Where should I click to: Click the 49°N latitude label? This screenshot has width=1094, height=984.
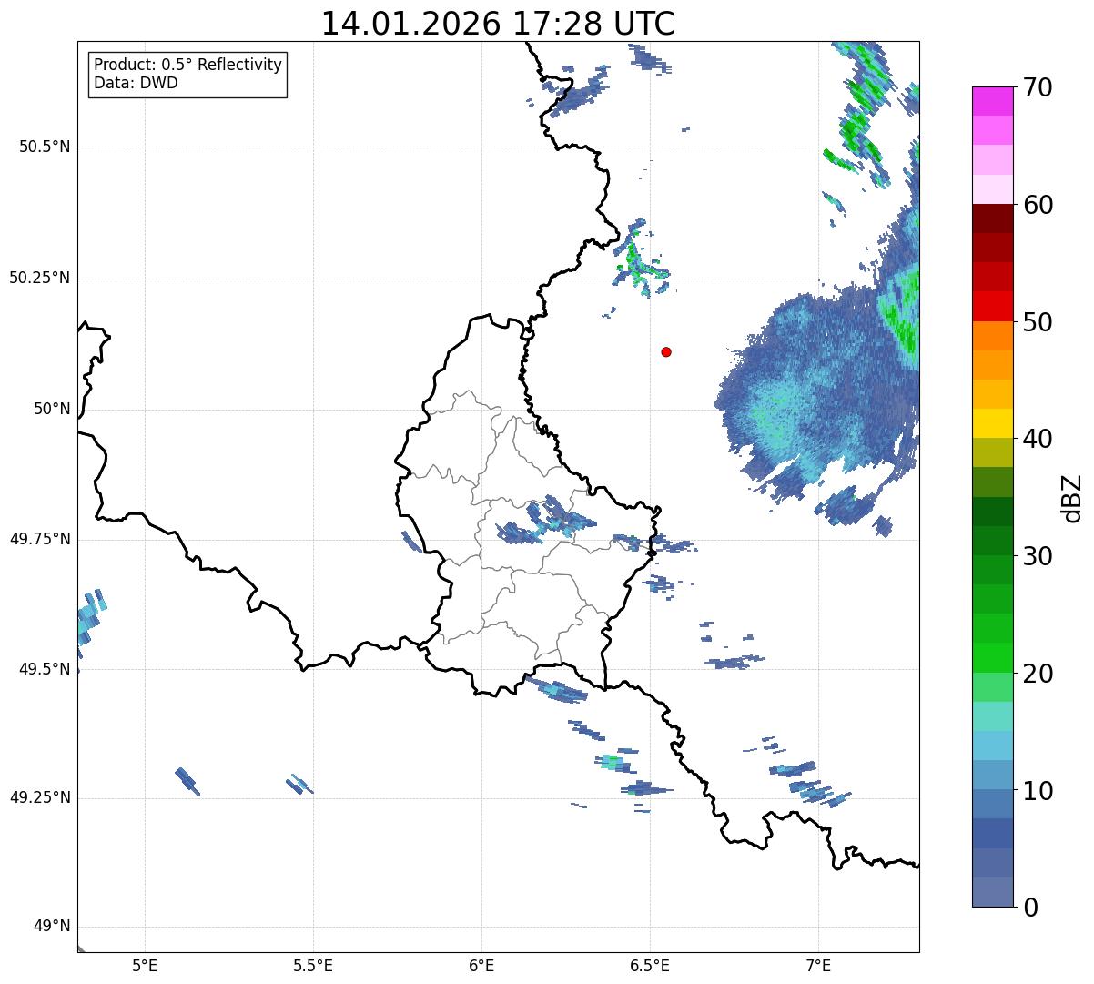tap(52, 927)
